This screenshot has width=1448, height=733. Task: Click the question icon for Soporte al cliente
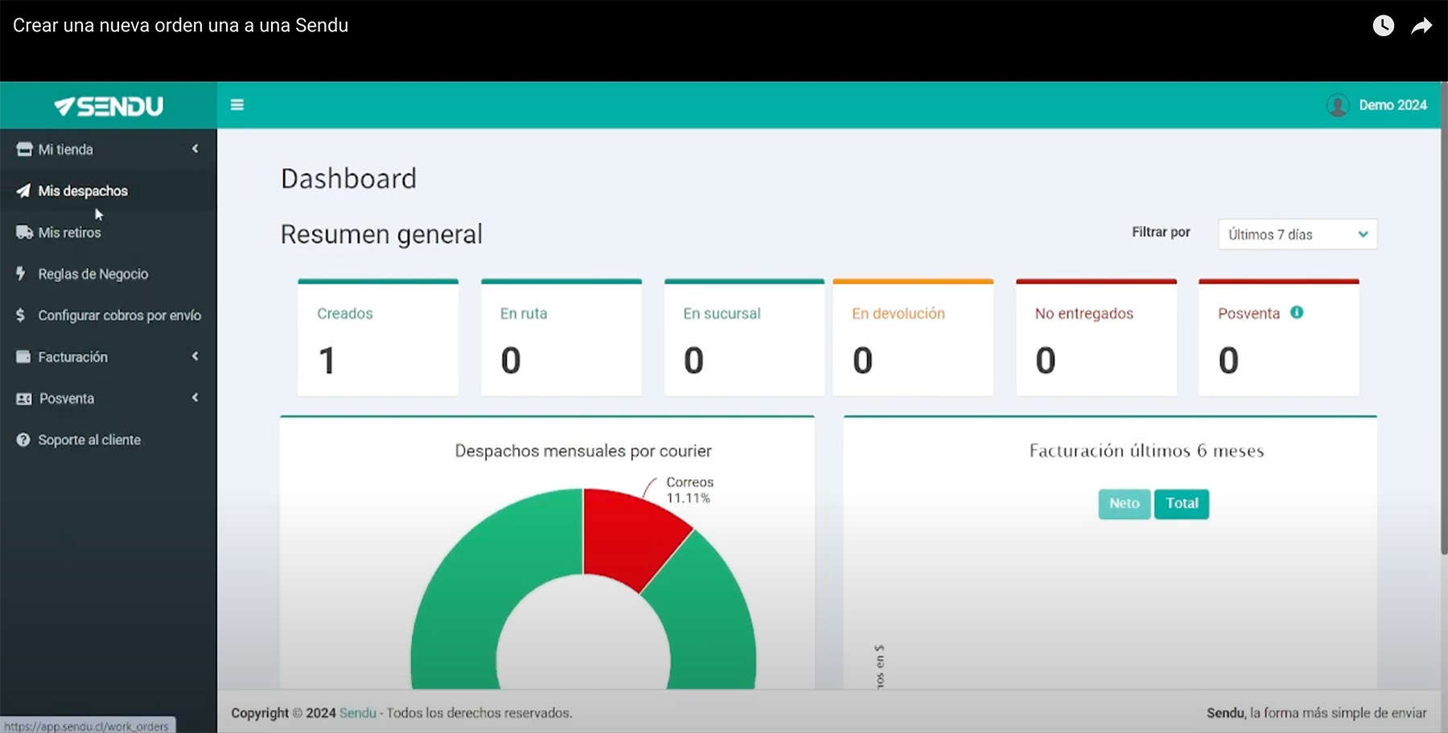23,440
